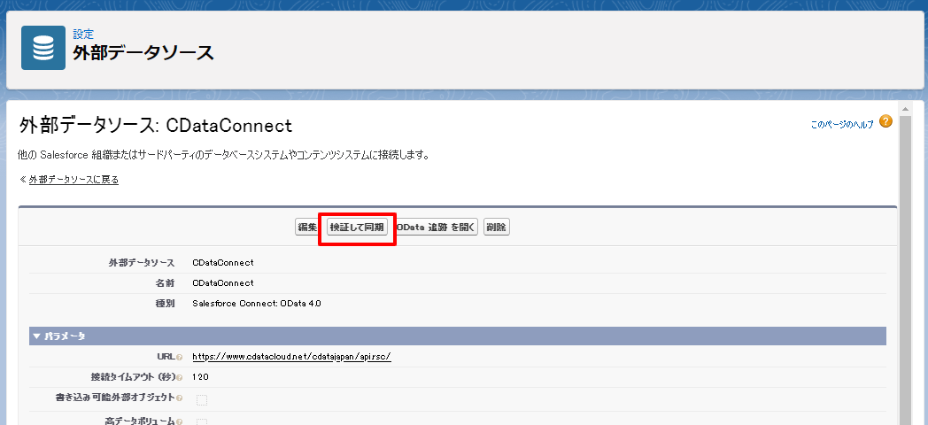Click the 編集 button
The width and height of the screenshot is (928, 425).
point(307,228)
